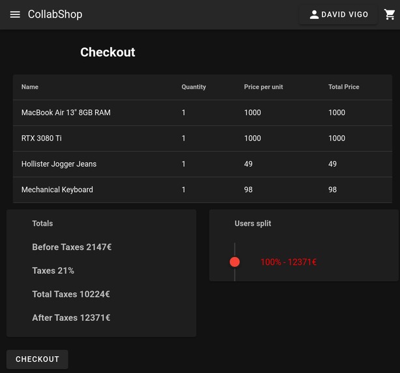Click the Total Price column header
Image resolution: width=400 pixels, height=373 pixels.
coord(343,87)
